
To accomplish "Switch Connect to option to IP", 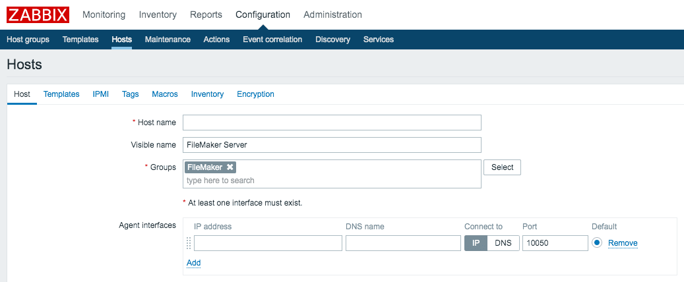I will [476, 243].
